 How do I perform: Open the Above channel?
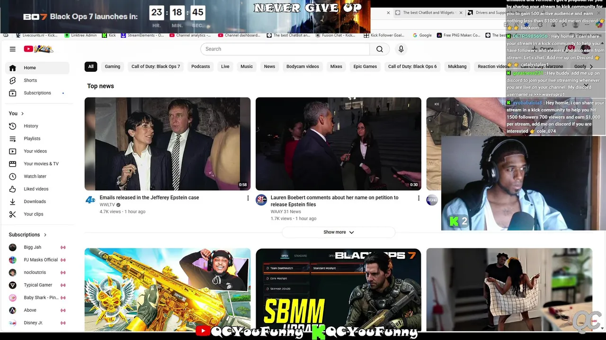(x=37, y=310)
